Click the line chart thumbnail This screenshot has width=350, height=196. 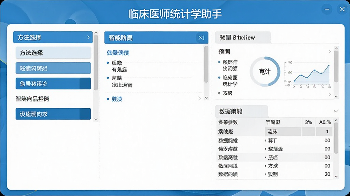(x=307, y=75)
